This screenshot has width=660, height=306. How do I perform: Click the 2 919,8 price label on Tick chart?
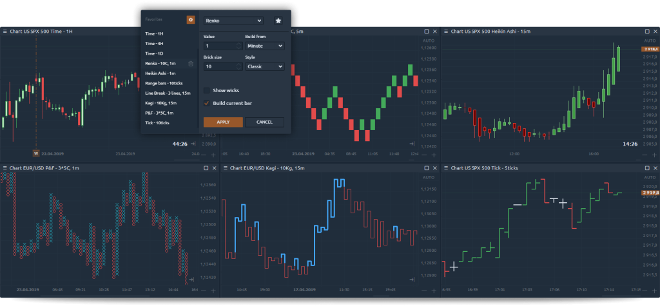click(650, 193)
